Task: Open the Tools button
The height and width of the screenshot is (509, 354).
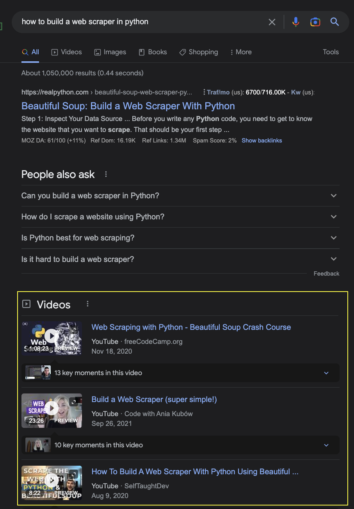Action: click(331, 52)
